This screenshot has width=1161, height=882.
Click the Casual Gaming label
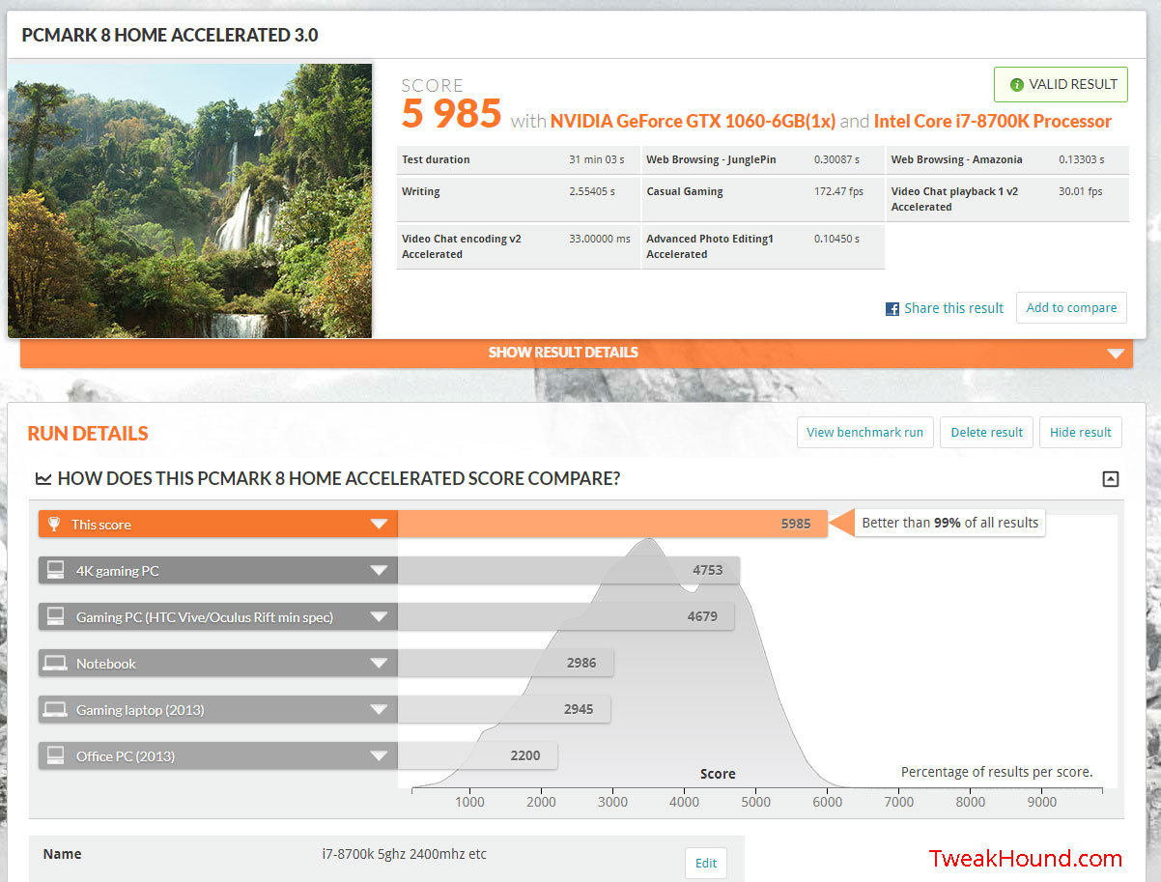[685, 191]
